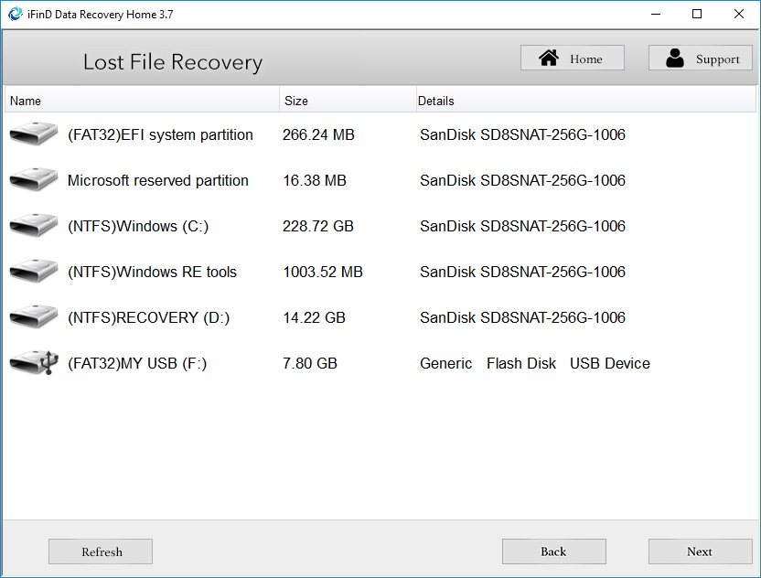Image resolution: width=761 pixels, height=578 pixels.
Task: Select "(NTFS)Windows RE tools" partition name
Action: pos(152,272)
